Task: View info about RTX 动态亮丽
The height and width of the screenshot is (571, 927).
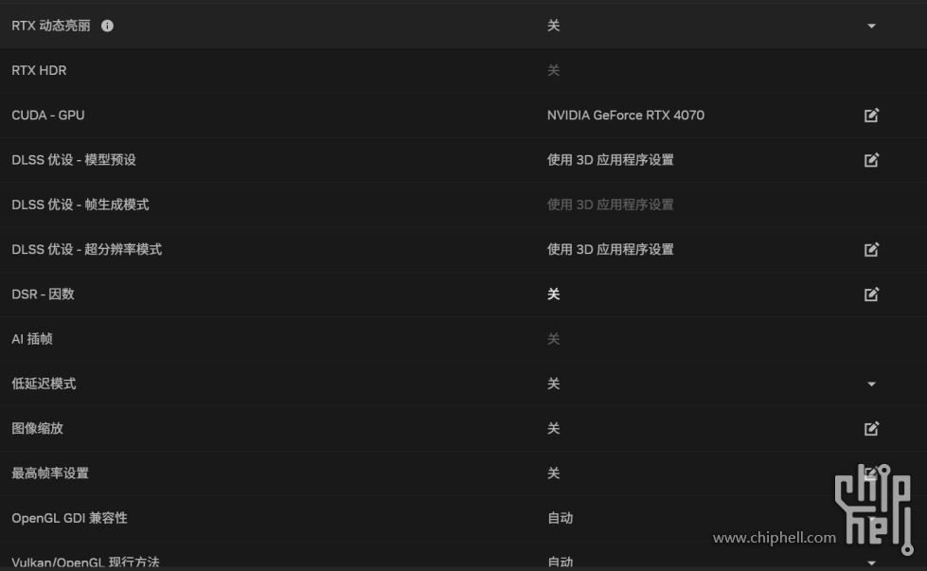Action: pyautogui.click(x=107, y=26)
